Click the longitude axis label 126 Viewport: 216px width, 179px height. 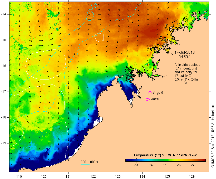click(x=192, y=176)
